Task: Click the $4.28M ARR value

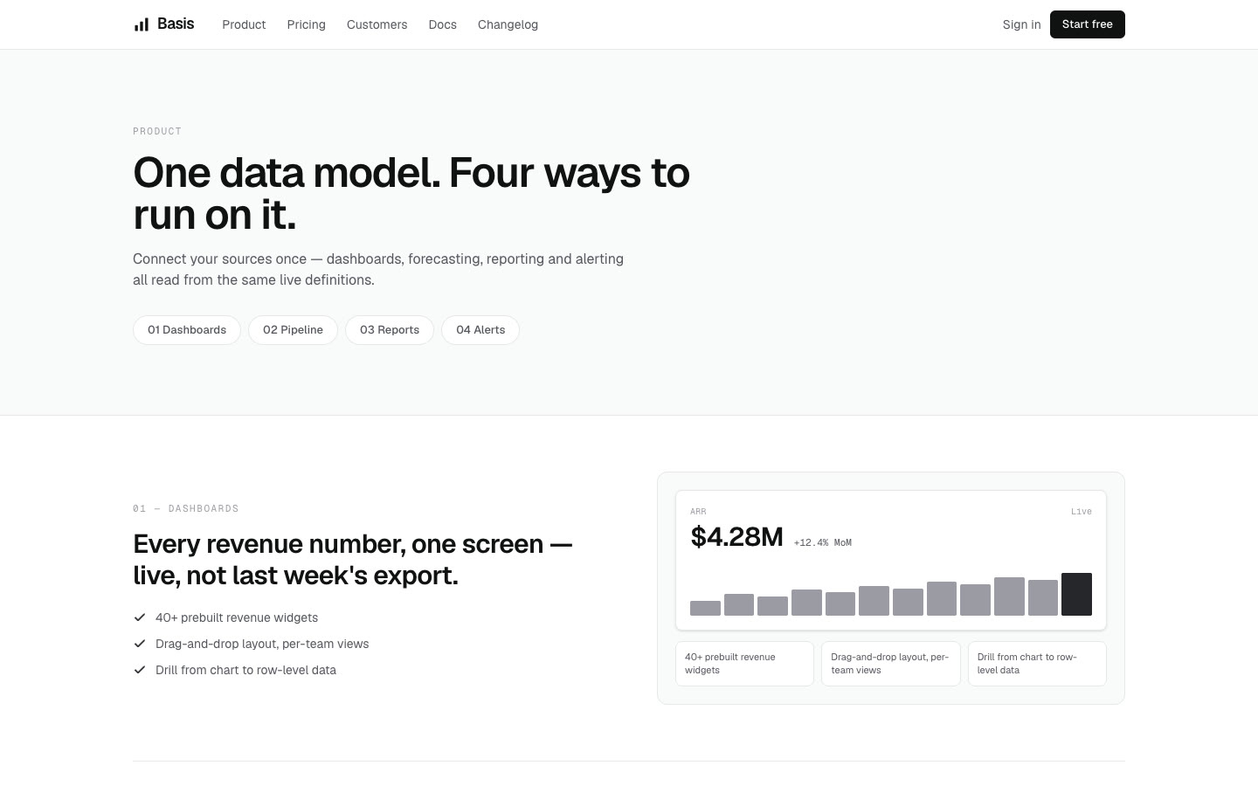Action: pos(736,536)
